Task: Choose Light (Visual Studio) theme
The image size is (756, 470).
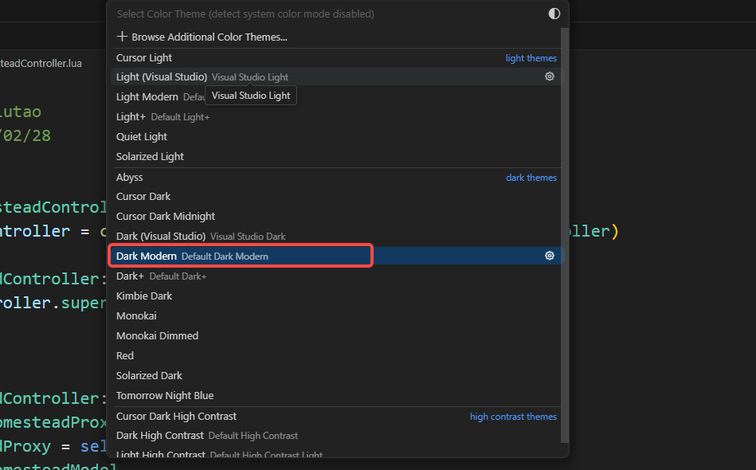Action: point(336,76)
